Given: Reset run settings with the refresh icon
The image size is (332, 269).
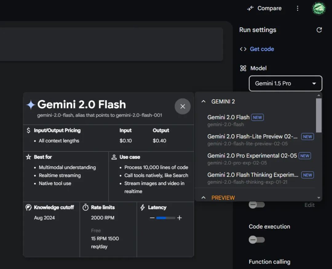Looking at the screenshot, I should tap(319, 30).
